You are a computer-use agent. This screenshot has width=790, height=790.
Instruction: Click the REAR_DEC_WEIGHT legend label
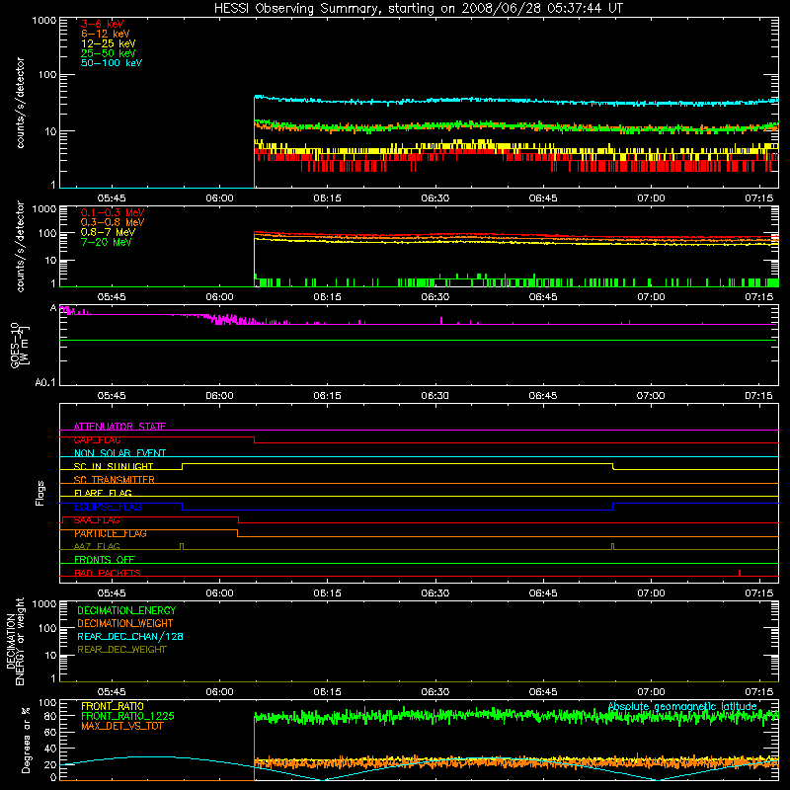pos(121,650)
